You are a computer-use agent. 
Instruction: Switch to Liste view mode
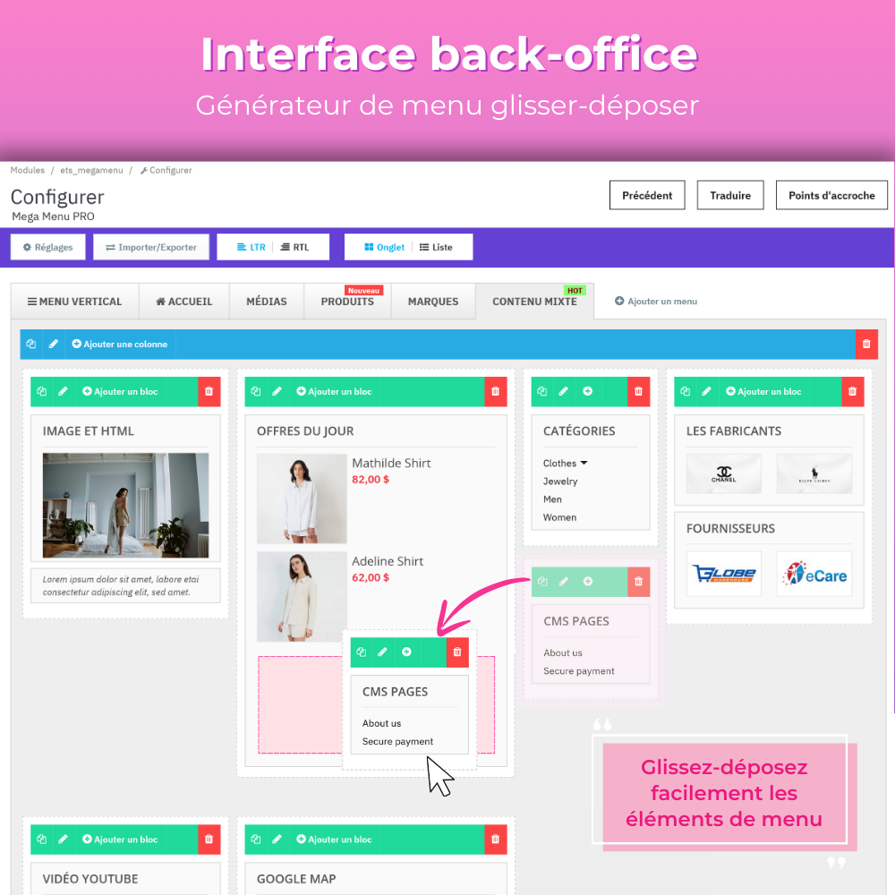(x=436, y=247)
